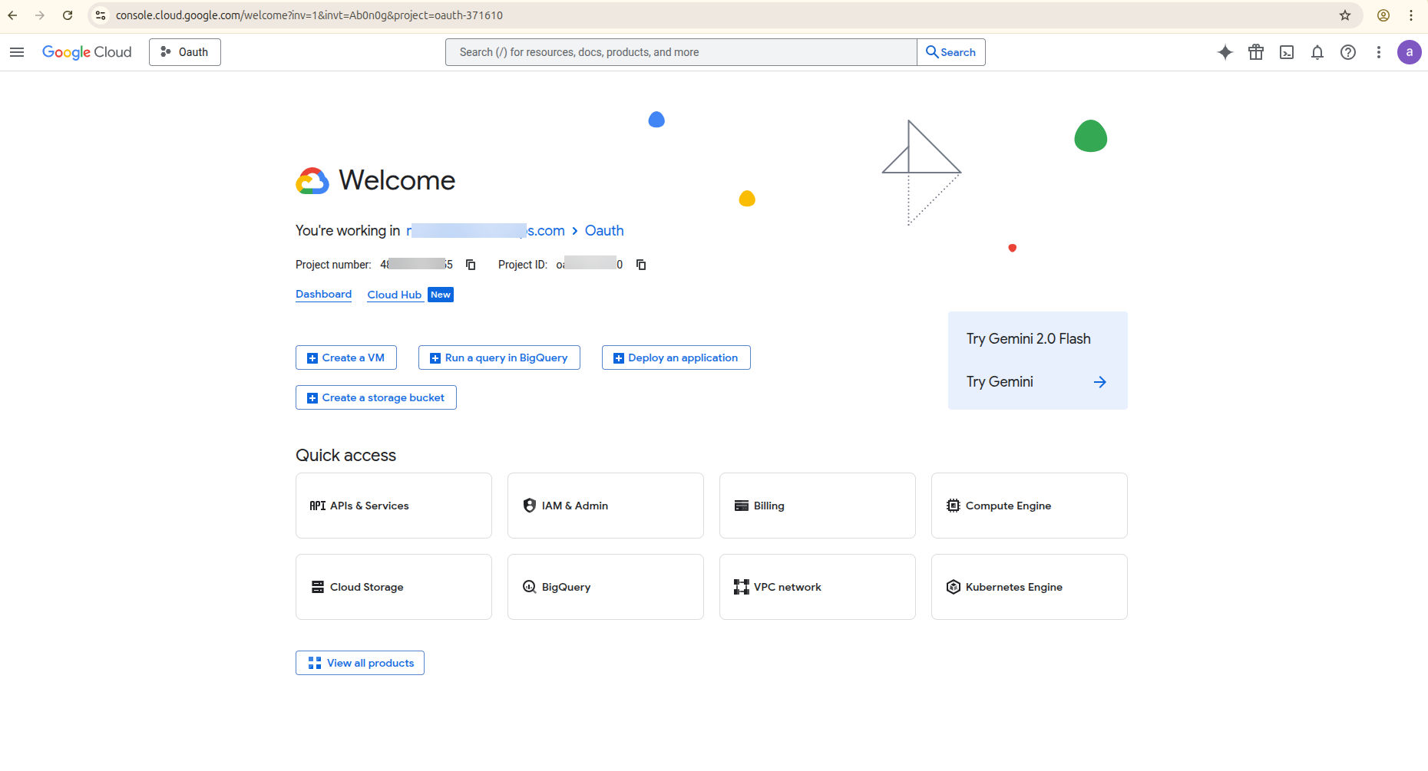Open the IAM & Admin quick access card

(605, 506)
